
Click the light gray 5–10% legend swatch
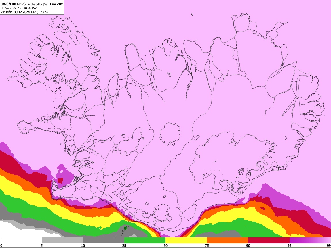click(x=62, y=241)
